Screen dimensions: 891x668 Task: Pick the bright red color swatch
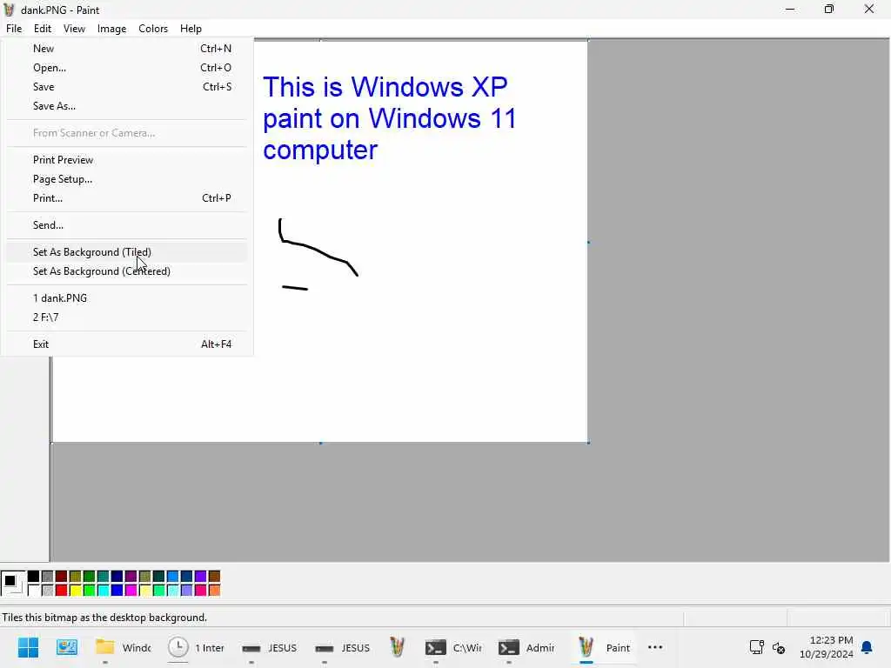[x=62, y=591]
